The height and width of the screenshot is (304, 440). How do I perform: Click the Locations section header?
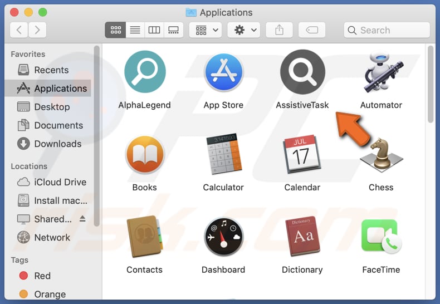click(x=29, y=166)
